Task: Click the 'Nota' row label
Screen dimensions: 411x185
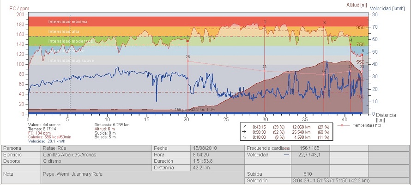Action: (22, 178)
